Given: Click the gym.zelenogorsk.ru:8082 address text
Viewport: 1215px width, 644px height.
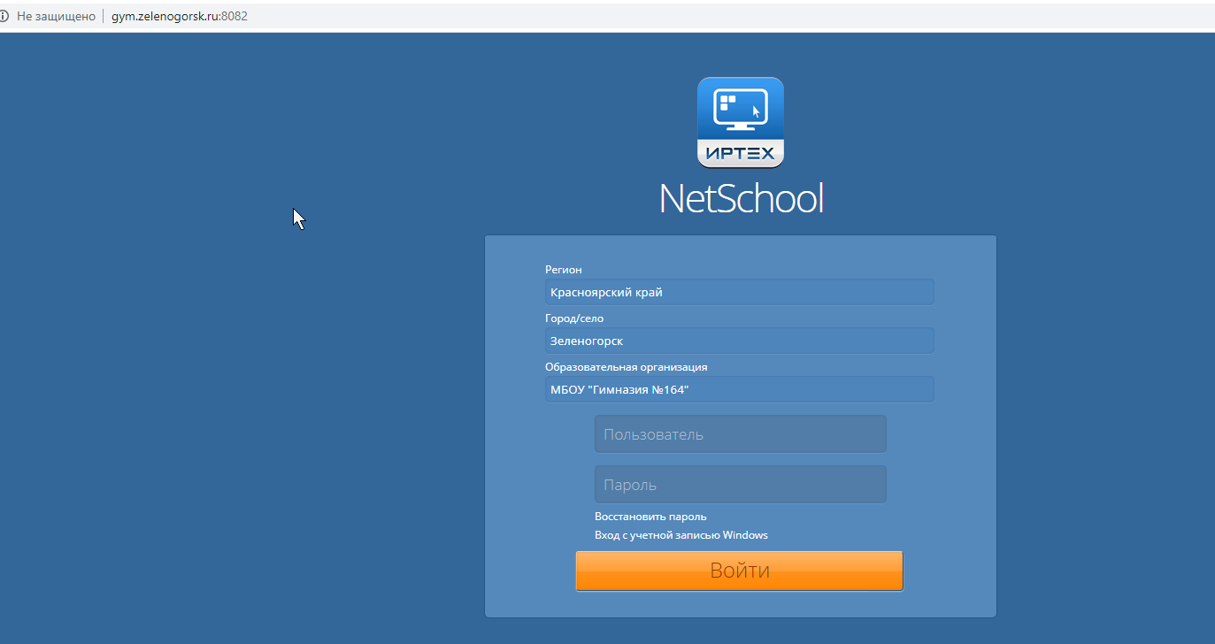Looking at the screenshot, I should 179,16.
